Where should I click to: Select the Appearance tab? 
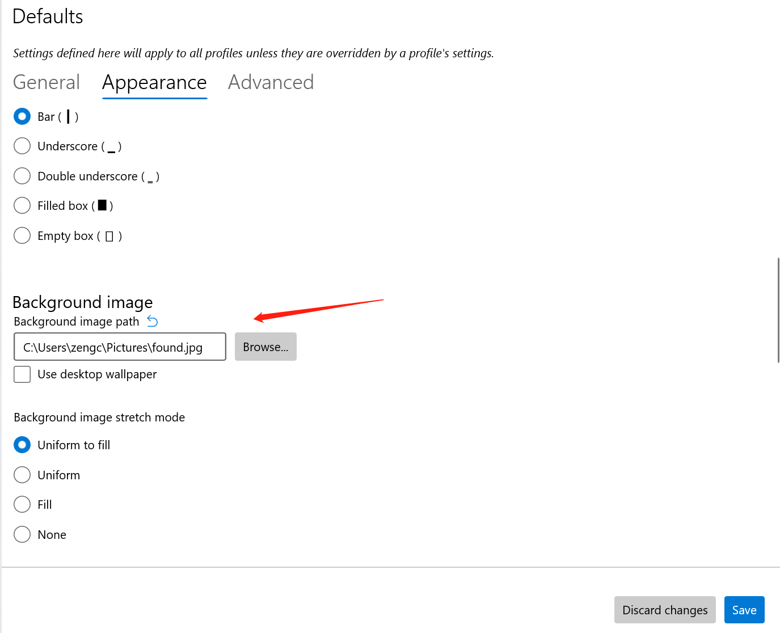pos(154,82)
